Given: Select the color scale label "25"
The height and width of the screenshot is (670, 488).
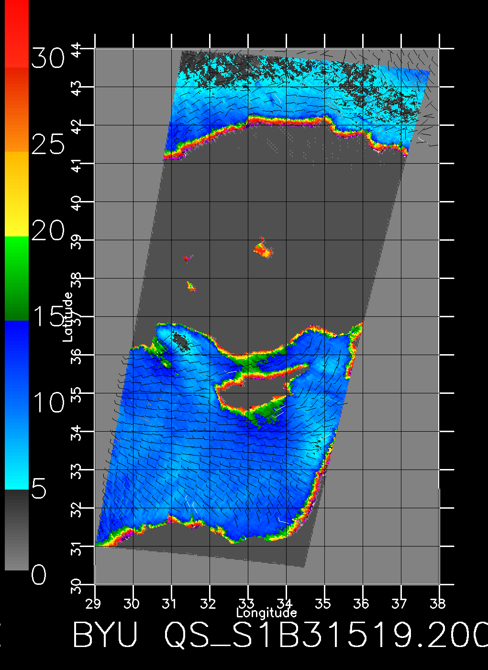Looking at the screenshot, I should click(48, 144).
